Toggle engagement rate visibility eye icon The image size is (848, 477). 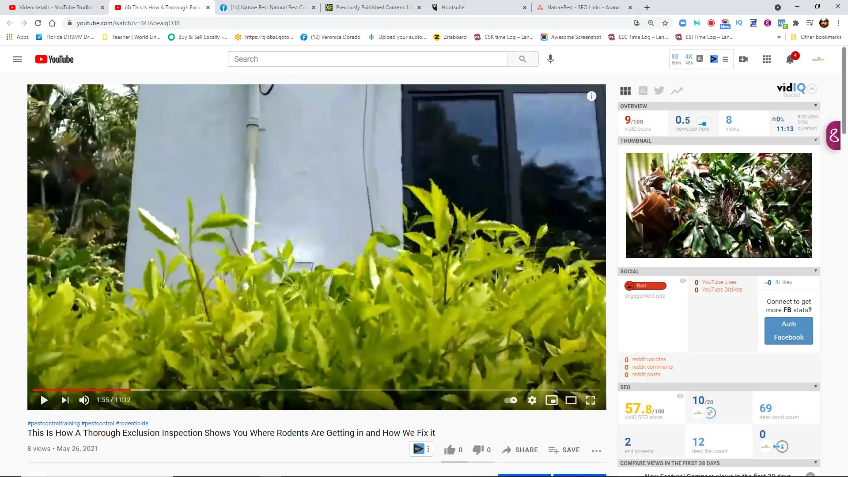683,281
